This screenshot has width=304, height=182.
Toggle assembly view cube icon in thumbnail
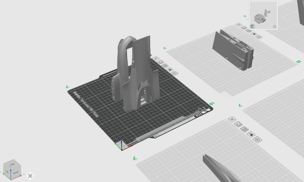[x=252, y=26]
